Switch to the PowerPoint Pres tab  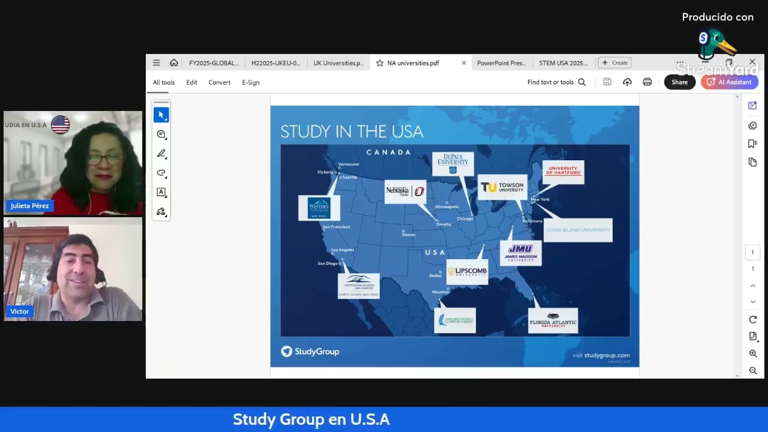[x=502, y=63]
